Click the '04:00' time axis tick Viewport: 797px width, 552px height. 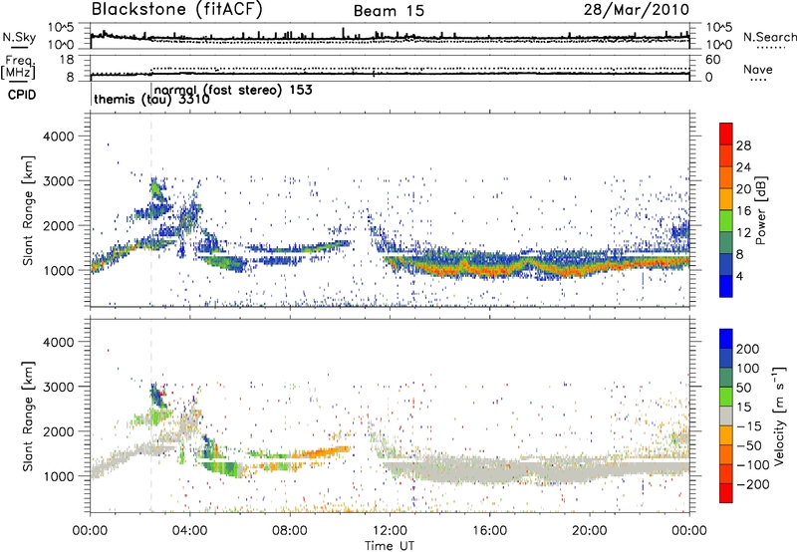189,531
